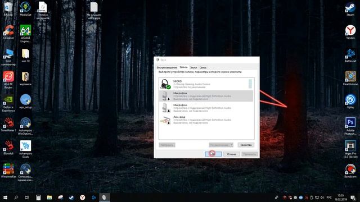Switch to the Воспроизведение tab
Image resolution: width=360 pixels, height=202 pixels.
[x=166, y=67]
